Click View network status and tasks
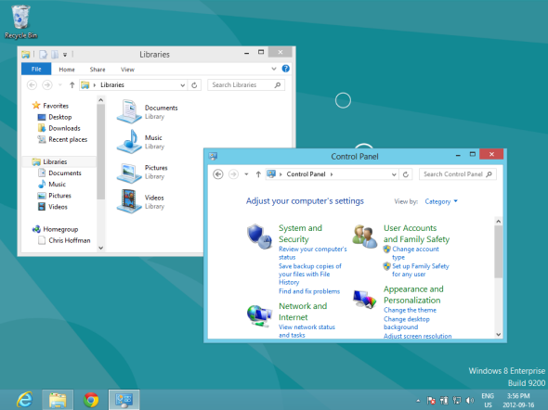The width and height of the screenshot is (548, 410). coord(307,331)
